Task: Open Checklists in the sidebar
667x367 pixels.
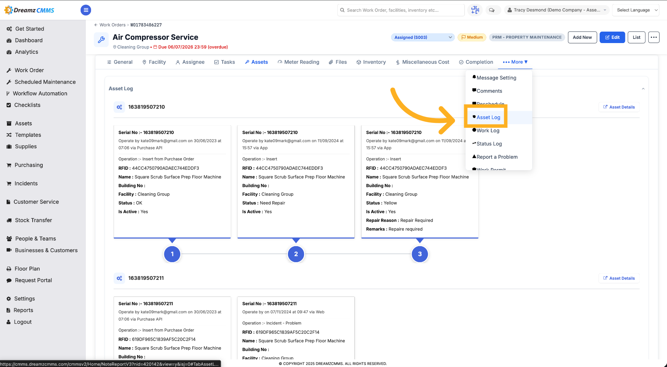Action: coord(27,105)
